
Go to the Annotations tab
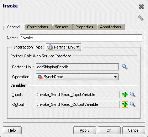click(111, 27)
